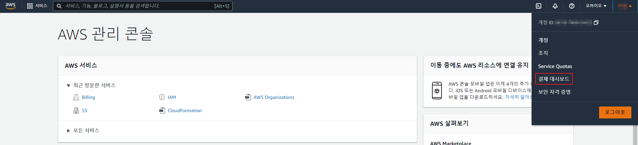Copy the account ID with copy icon
The height and width of the screenshot is (145, 638).
596,23
